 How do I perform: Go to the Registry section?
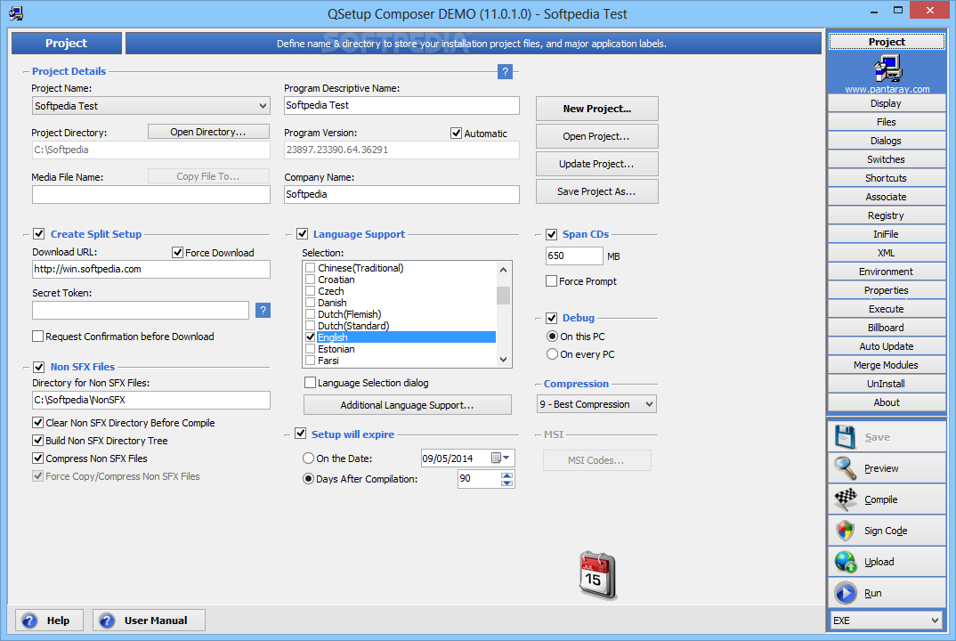click(887, 216)
